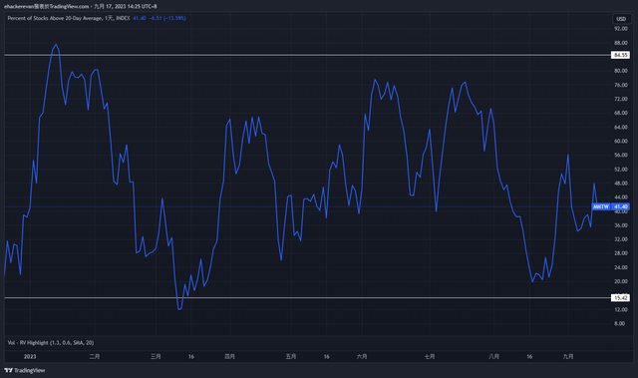Viewport: 638px width, 378px height.
Task: Click the 二月 label on time axis
Action: (x=95, y=356)
